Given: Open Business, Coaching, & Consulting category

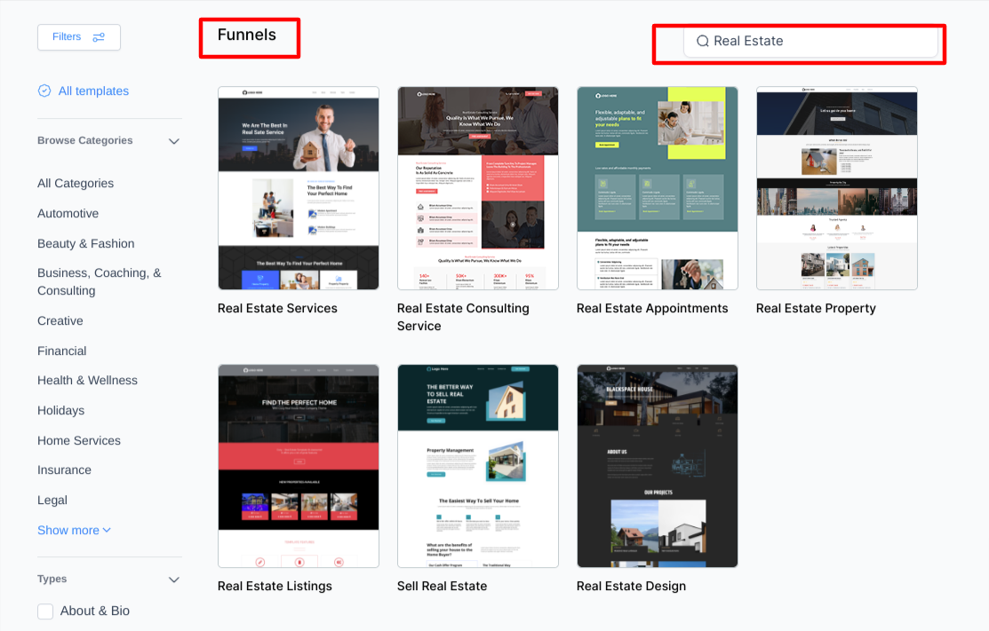Looking at the screenshot, I should tap(99, 281).
